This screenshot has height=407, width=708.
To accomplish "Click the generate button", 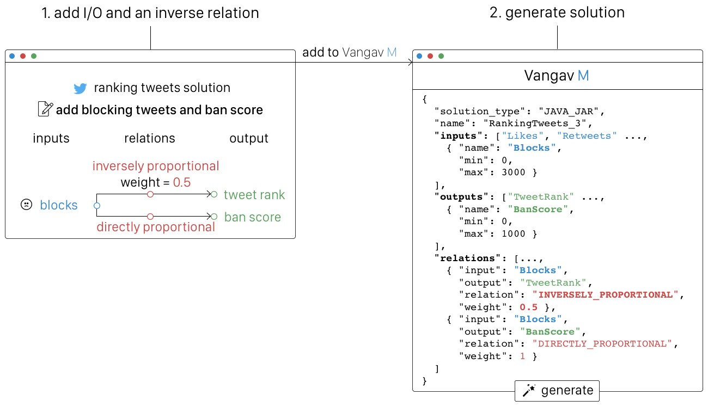I will [x=557, y=391].
